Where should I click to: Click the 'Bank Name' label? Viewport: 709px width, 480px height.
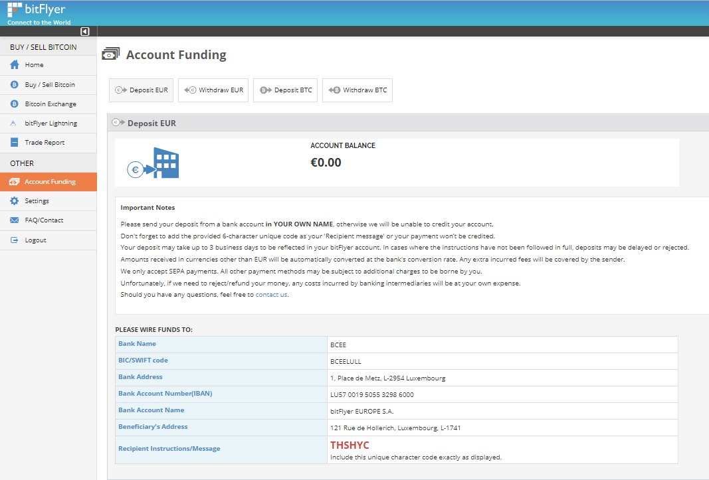click(137, 344)
